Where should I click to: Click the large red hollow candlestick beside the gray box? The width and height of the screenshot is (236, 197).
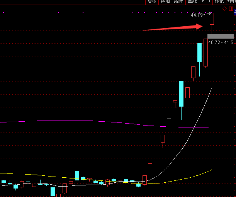click(x=206, y=52)
